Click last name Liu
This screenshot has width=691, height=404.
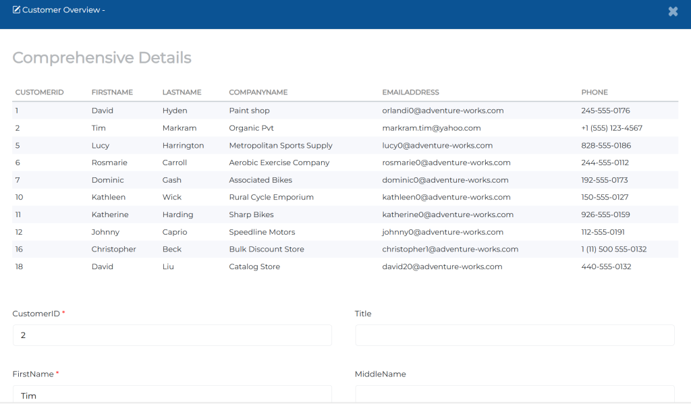point(168,266)
